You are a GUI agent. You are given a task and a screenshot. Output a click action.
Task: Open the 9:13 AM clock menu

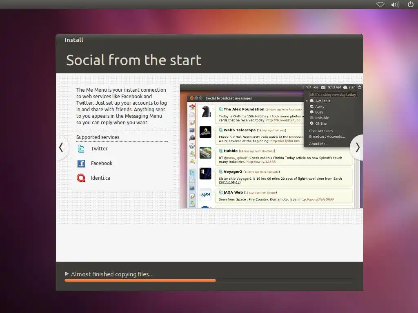click(335, 87)
